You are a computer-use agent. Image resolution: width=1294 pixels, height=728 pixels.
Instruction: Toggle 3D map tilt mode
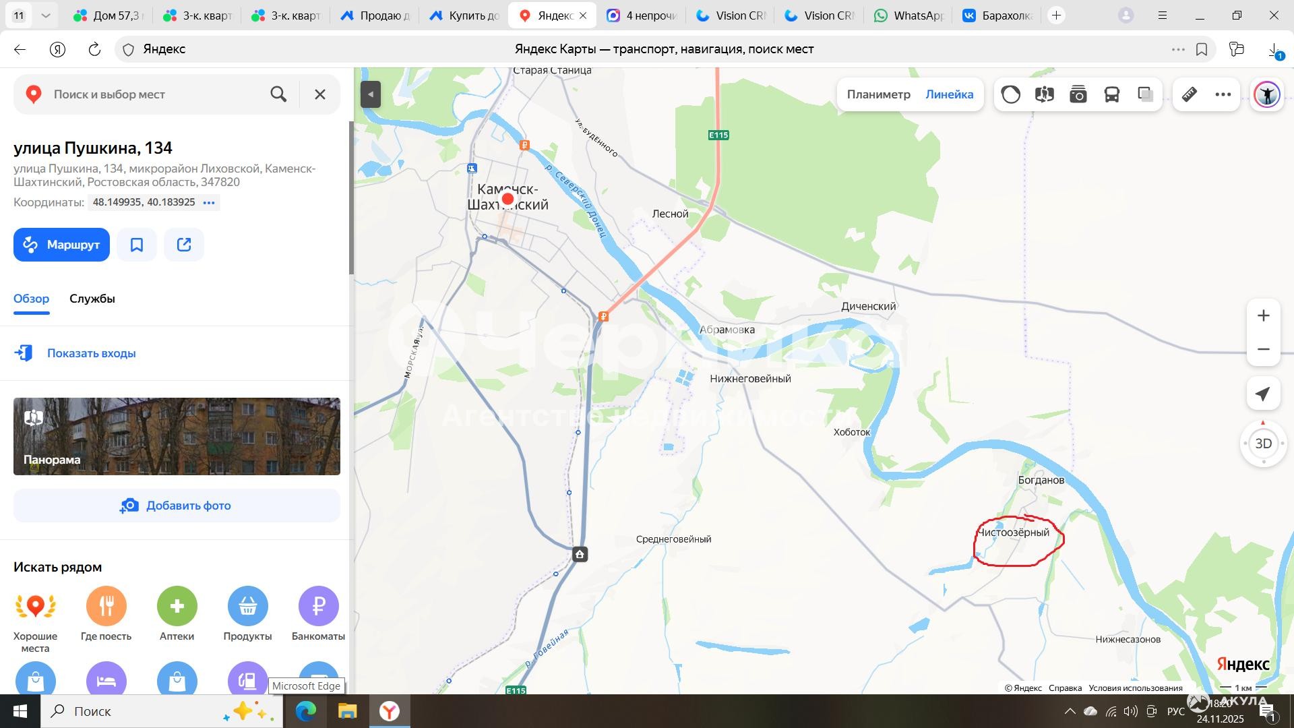[x=1263, y=444]
